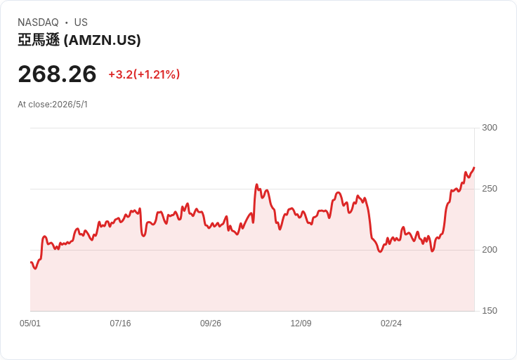Click the sharp price spike peak after 09/26
This screenshot has width=517, height=360.
256,185
